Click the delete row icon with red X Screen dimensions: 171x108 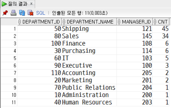point(30,13)
